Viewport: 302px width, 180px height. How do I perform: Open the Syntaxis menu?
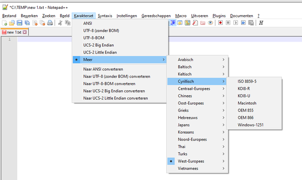pos(105,16)
